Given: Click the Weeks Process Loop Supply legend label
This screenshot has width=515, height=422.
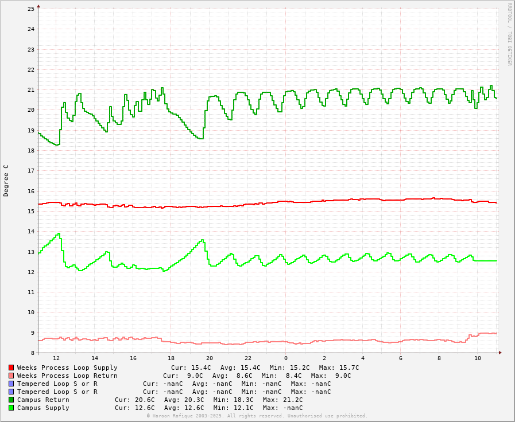Looking at the screenshot, I should coord(67,368).
